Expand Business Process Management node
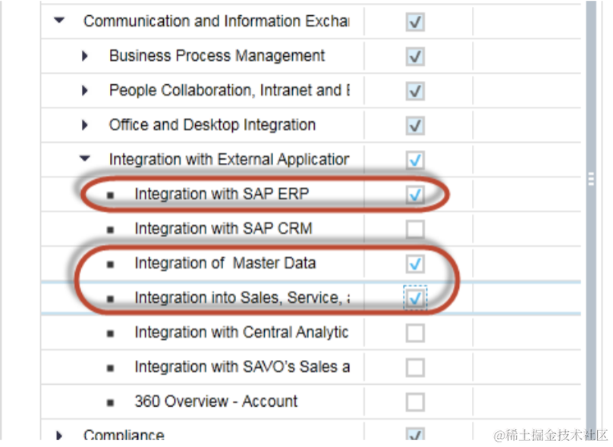 click(x=85, y=56)
